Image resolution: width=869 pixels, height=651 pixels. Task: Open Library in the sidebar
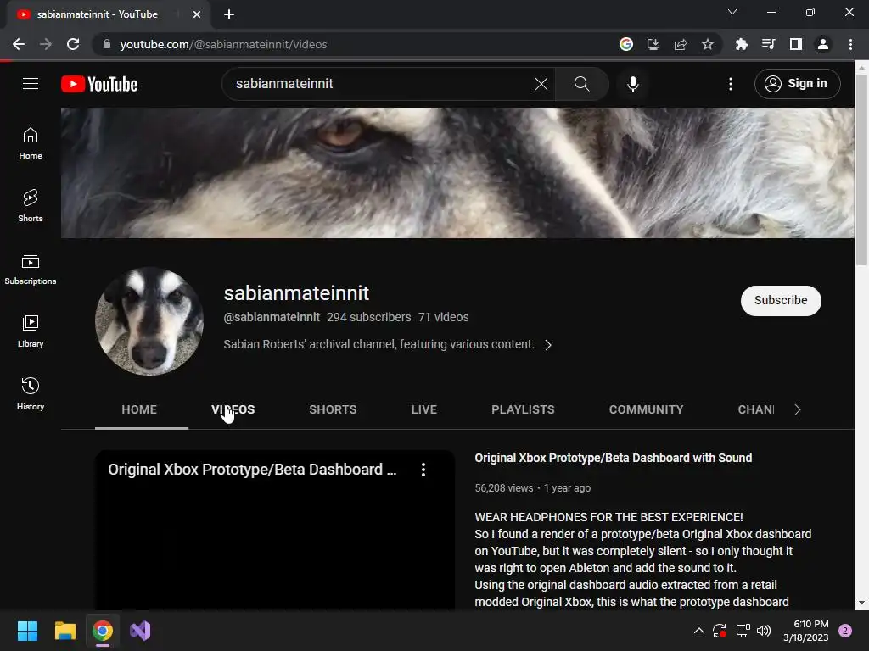[31, 331]
